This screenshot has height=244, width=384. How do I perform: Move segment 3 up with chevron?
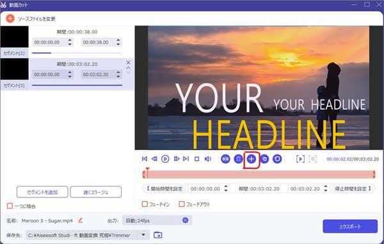click(x=129, y=68)
